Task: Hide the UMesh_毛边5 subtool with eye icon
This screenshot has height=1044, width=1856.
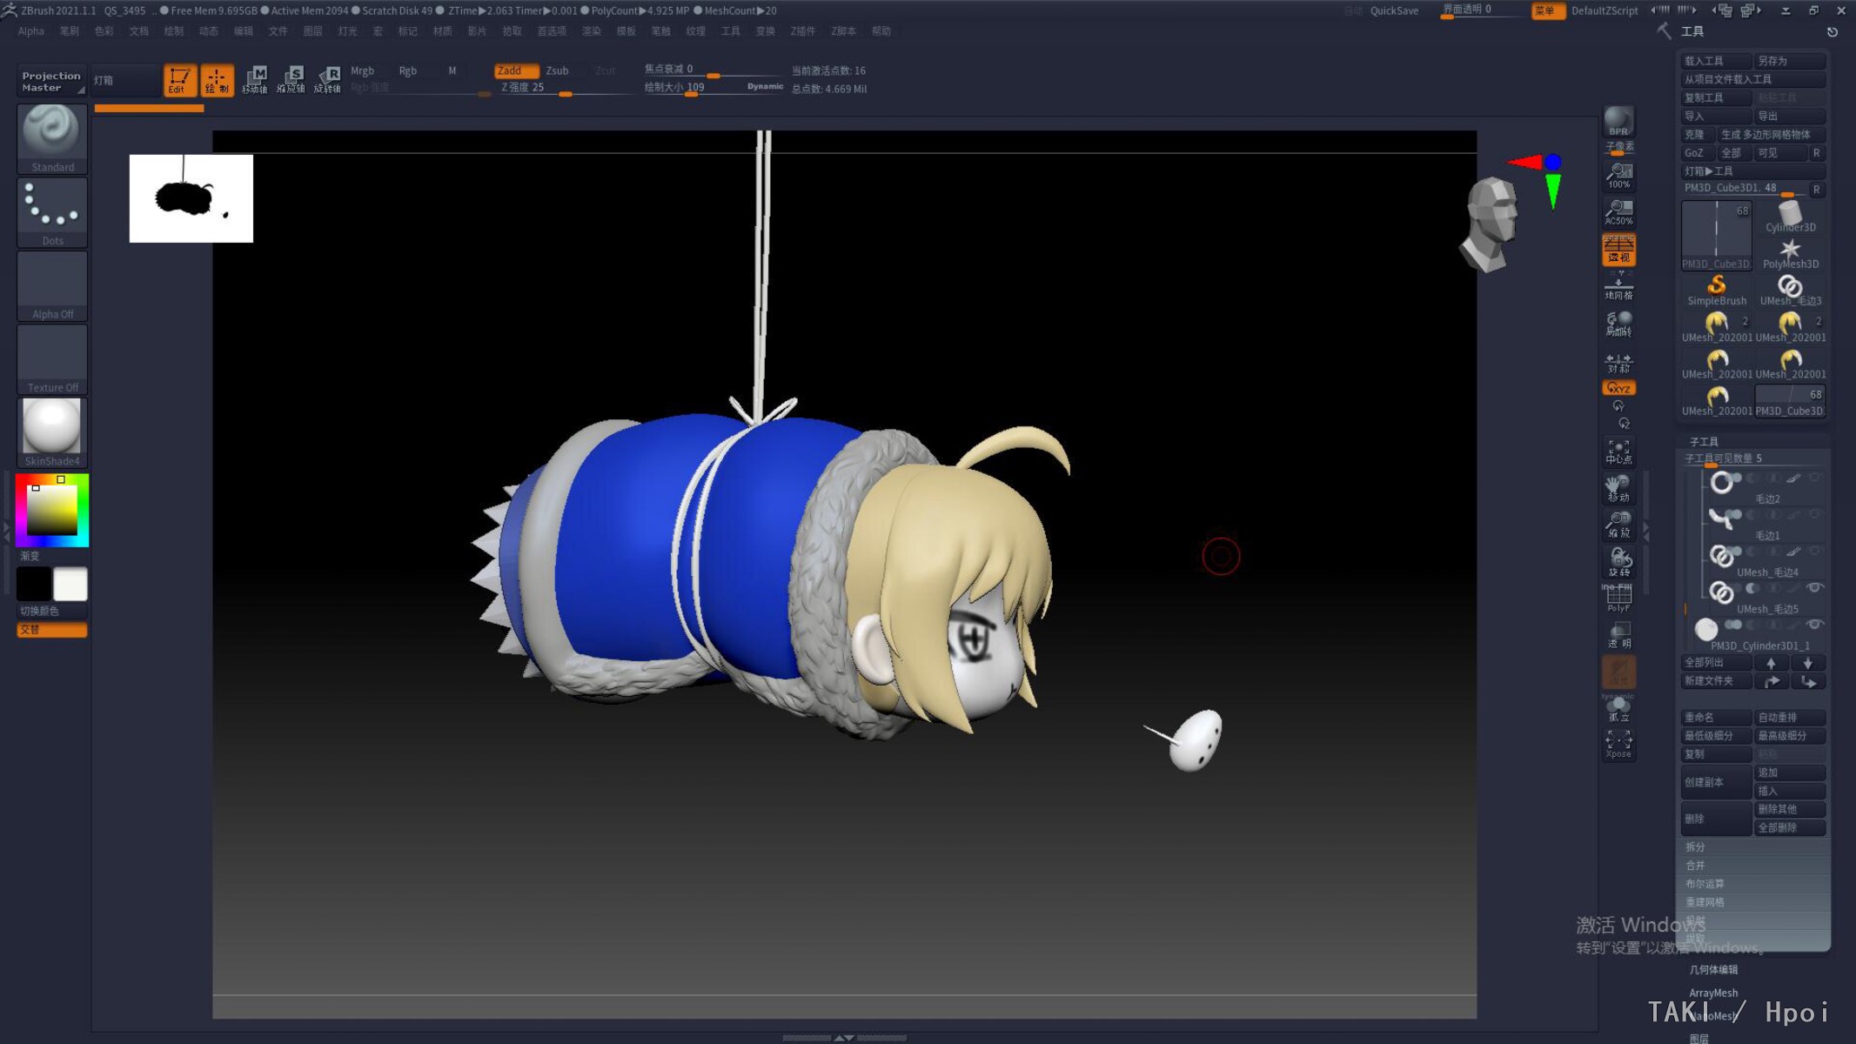Action: 1814,587
